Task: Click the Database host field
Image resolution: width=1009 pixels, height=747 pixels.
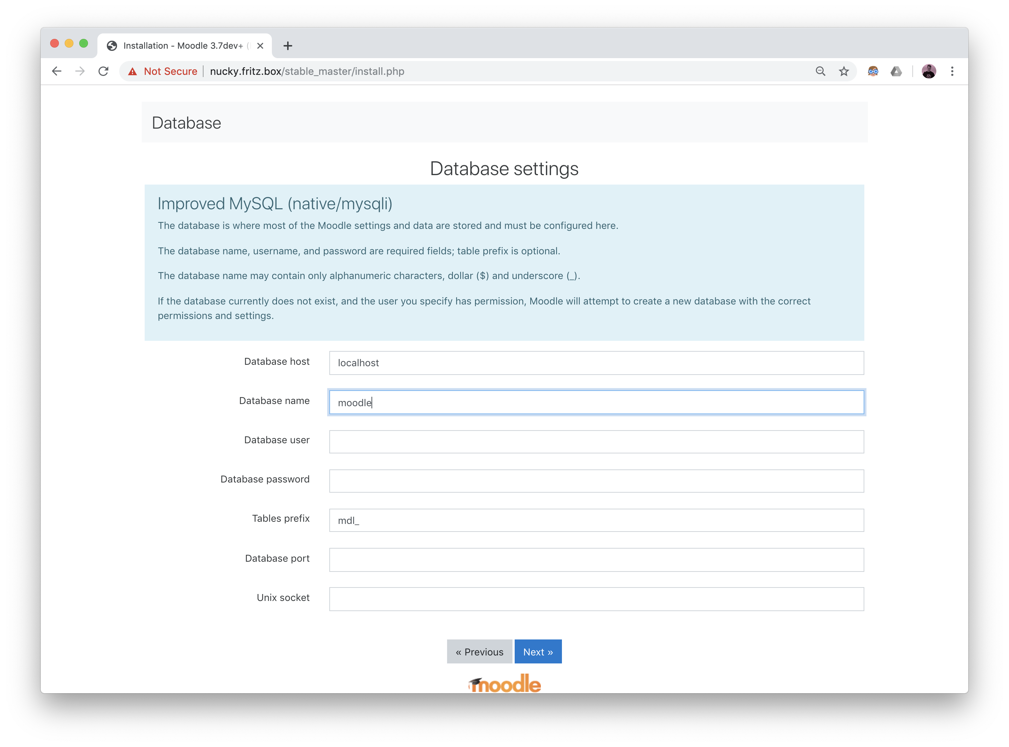Action: click(596, 363)
